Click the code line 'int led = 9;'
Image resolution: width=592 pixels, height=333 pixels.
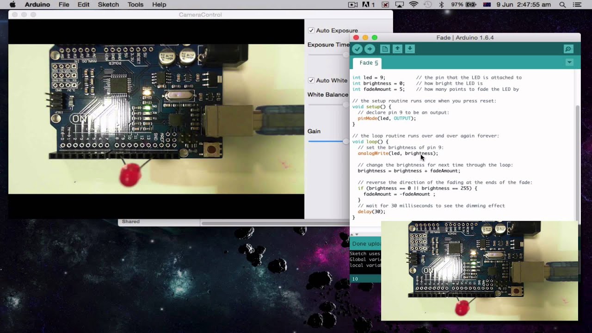[369, 78]
